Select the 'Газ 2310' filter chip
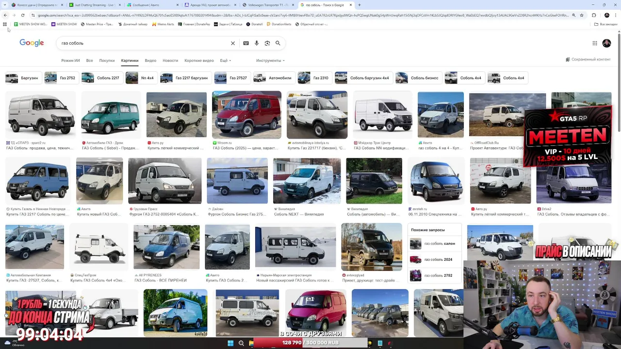621x349 pixels. point(314,78)
